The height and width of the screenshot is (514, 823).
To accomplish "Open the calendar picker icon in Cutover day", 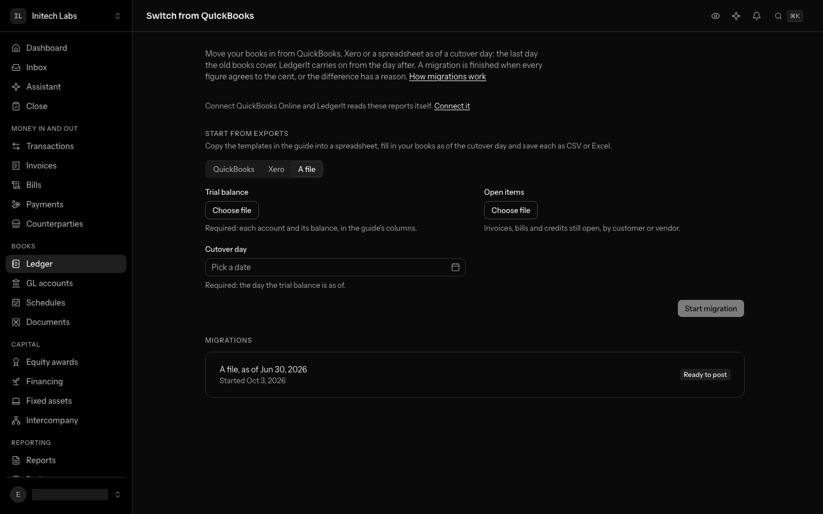I will 456,267.
